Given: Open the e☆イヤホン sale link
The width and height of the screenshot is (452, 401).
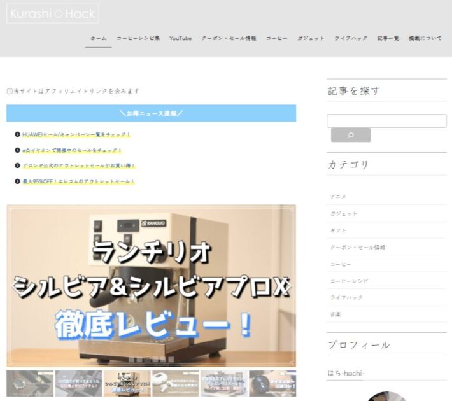Looking at the screenshot, I should 72,150.
